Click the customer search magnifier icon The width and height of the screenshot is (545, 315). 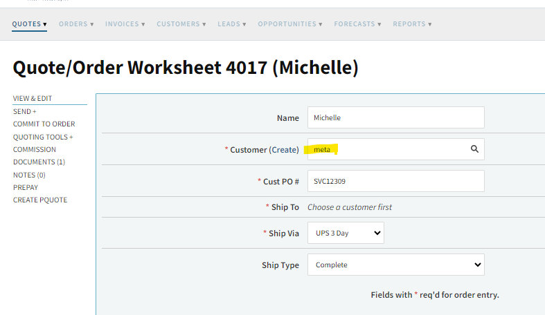click(474, 149)
